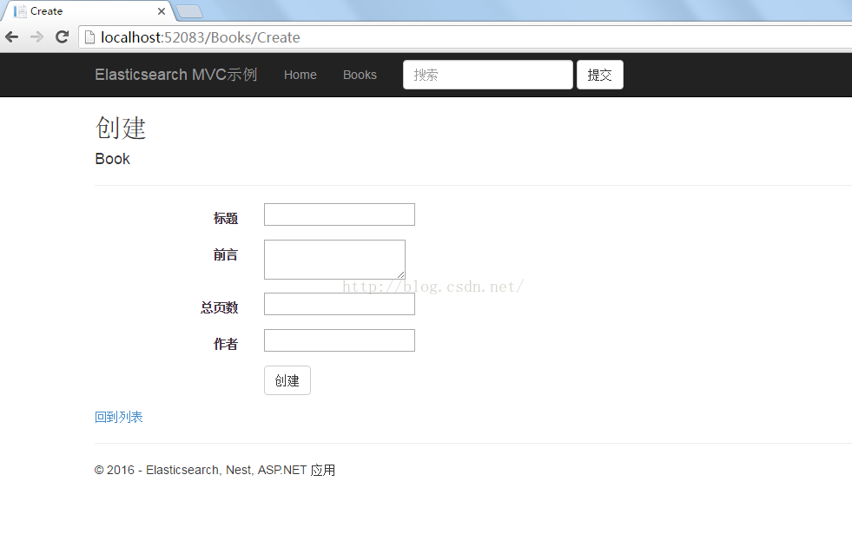Click the 提交 submit button
Screen dimensions: 852x554
tap(600, 75)
